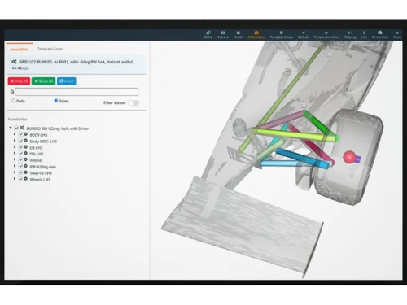
Task: Uncheck the Susp-V2-LHS checkbox
Action: tap(20, 172)
